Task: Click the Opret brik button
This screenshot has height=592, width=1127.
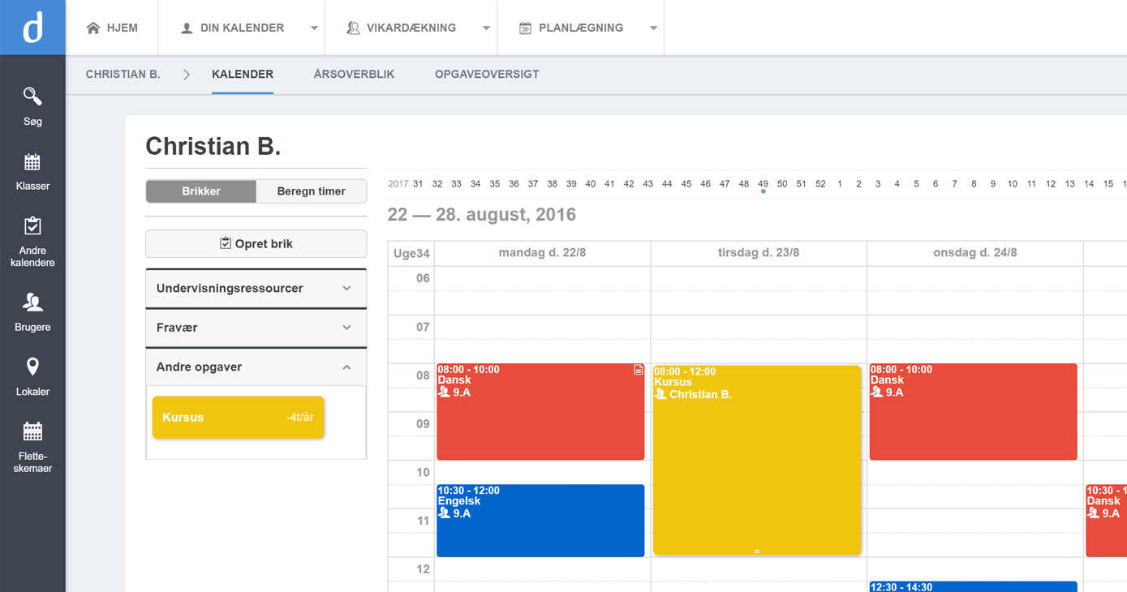Action: tap(256, 243)
